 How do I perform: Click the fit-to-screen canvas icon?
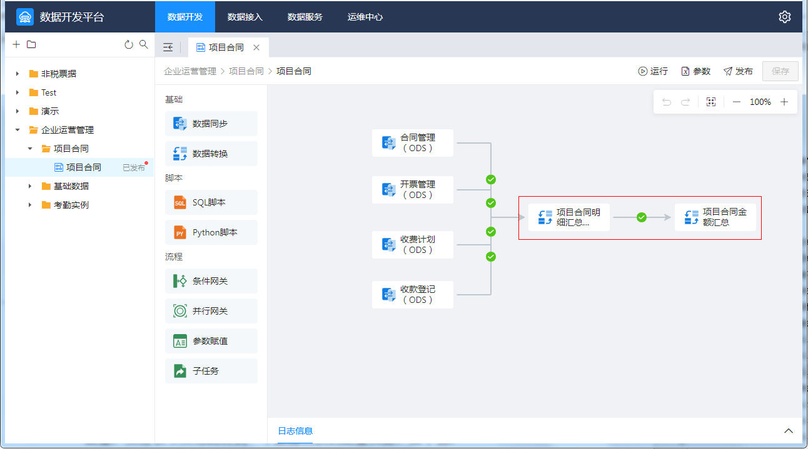tap(710, 102)
